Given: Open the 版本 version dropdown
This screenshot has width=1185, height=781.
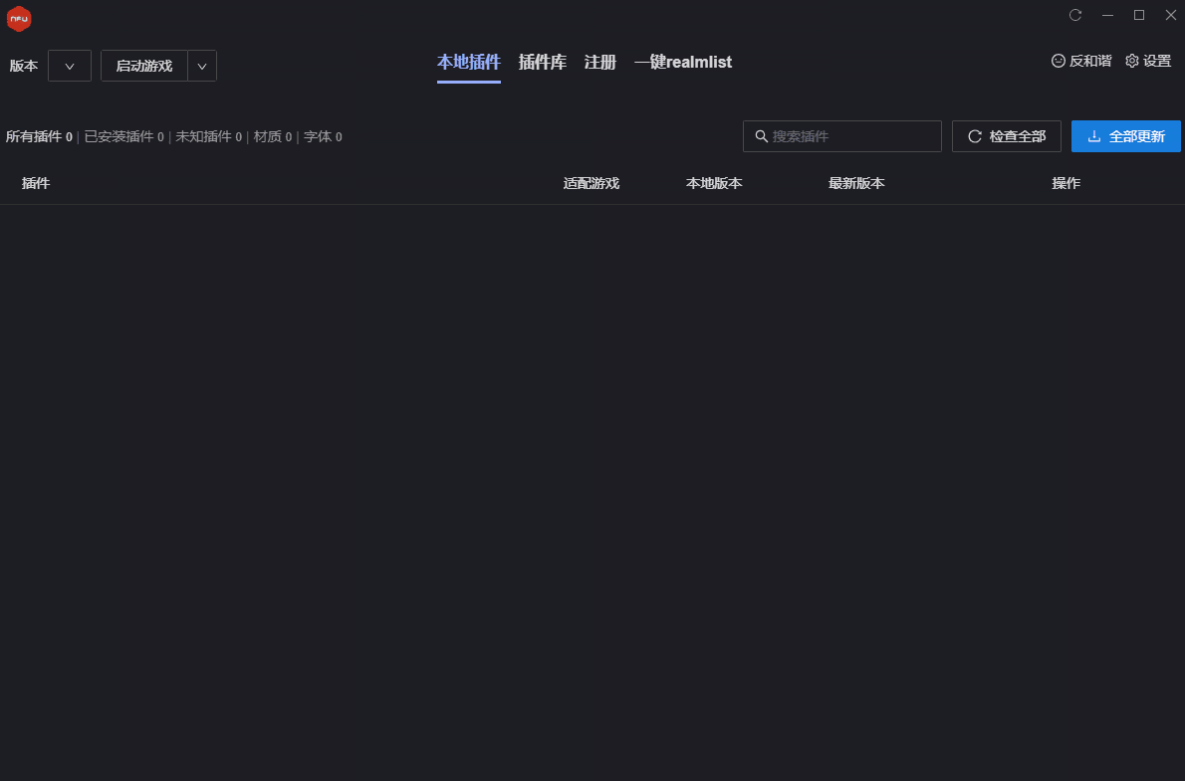Looking at the screenshot, I should tap(70, 66).
